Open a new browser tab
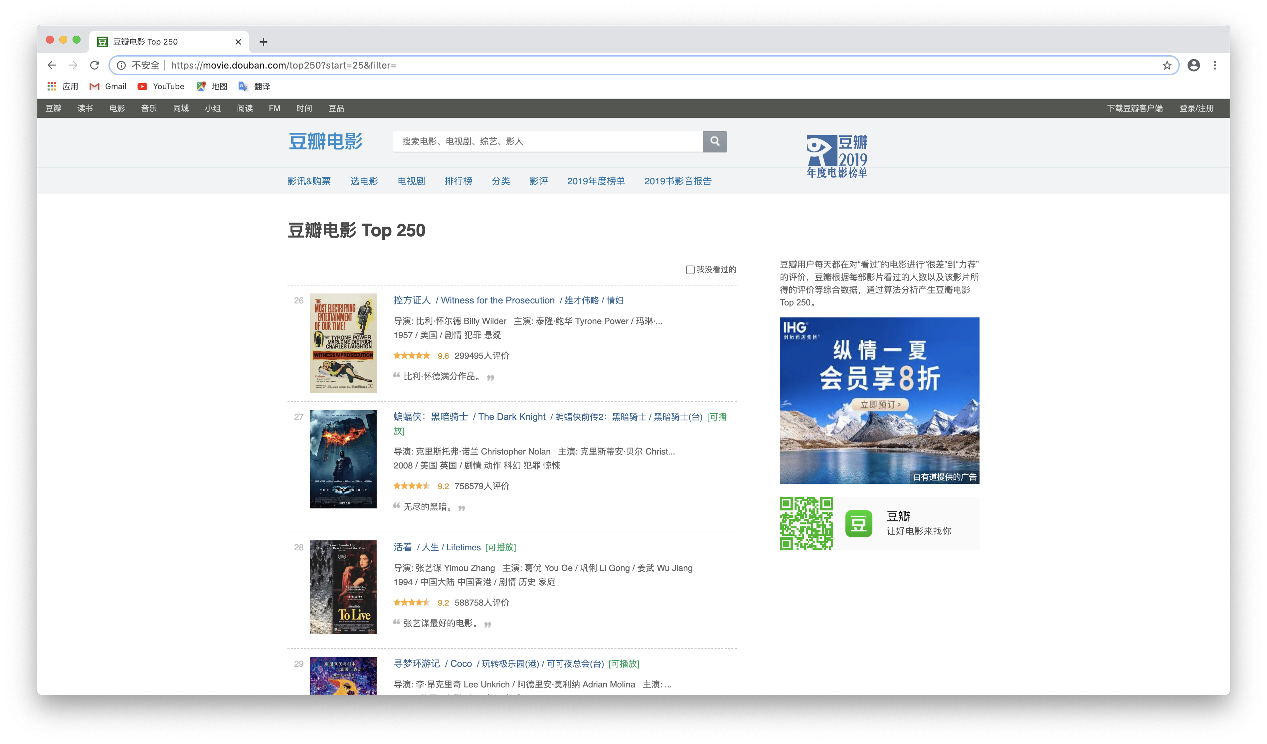This screenshot has width=1267, height=744. pyautogui.click(x=264, y=42)
